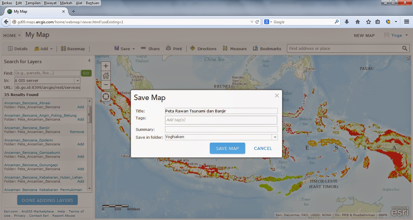Zoom in using the plus icon
This screenshot has width=413, height=220.
(x=106, y=66)
